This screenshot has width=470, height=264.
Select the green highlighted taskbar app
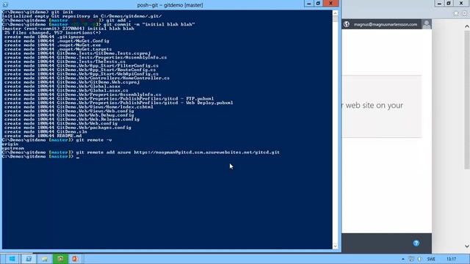point(60,259)
